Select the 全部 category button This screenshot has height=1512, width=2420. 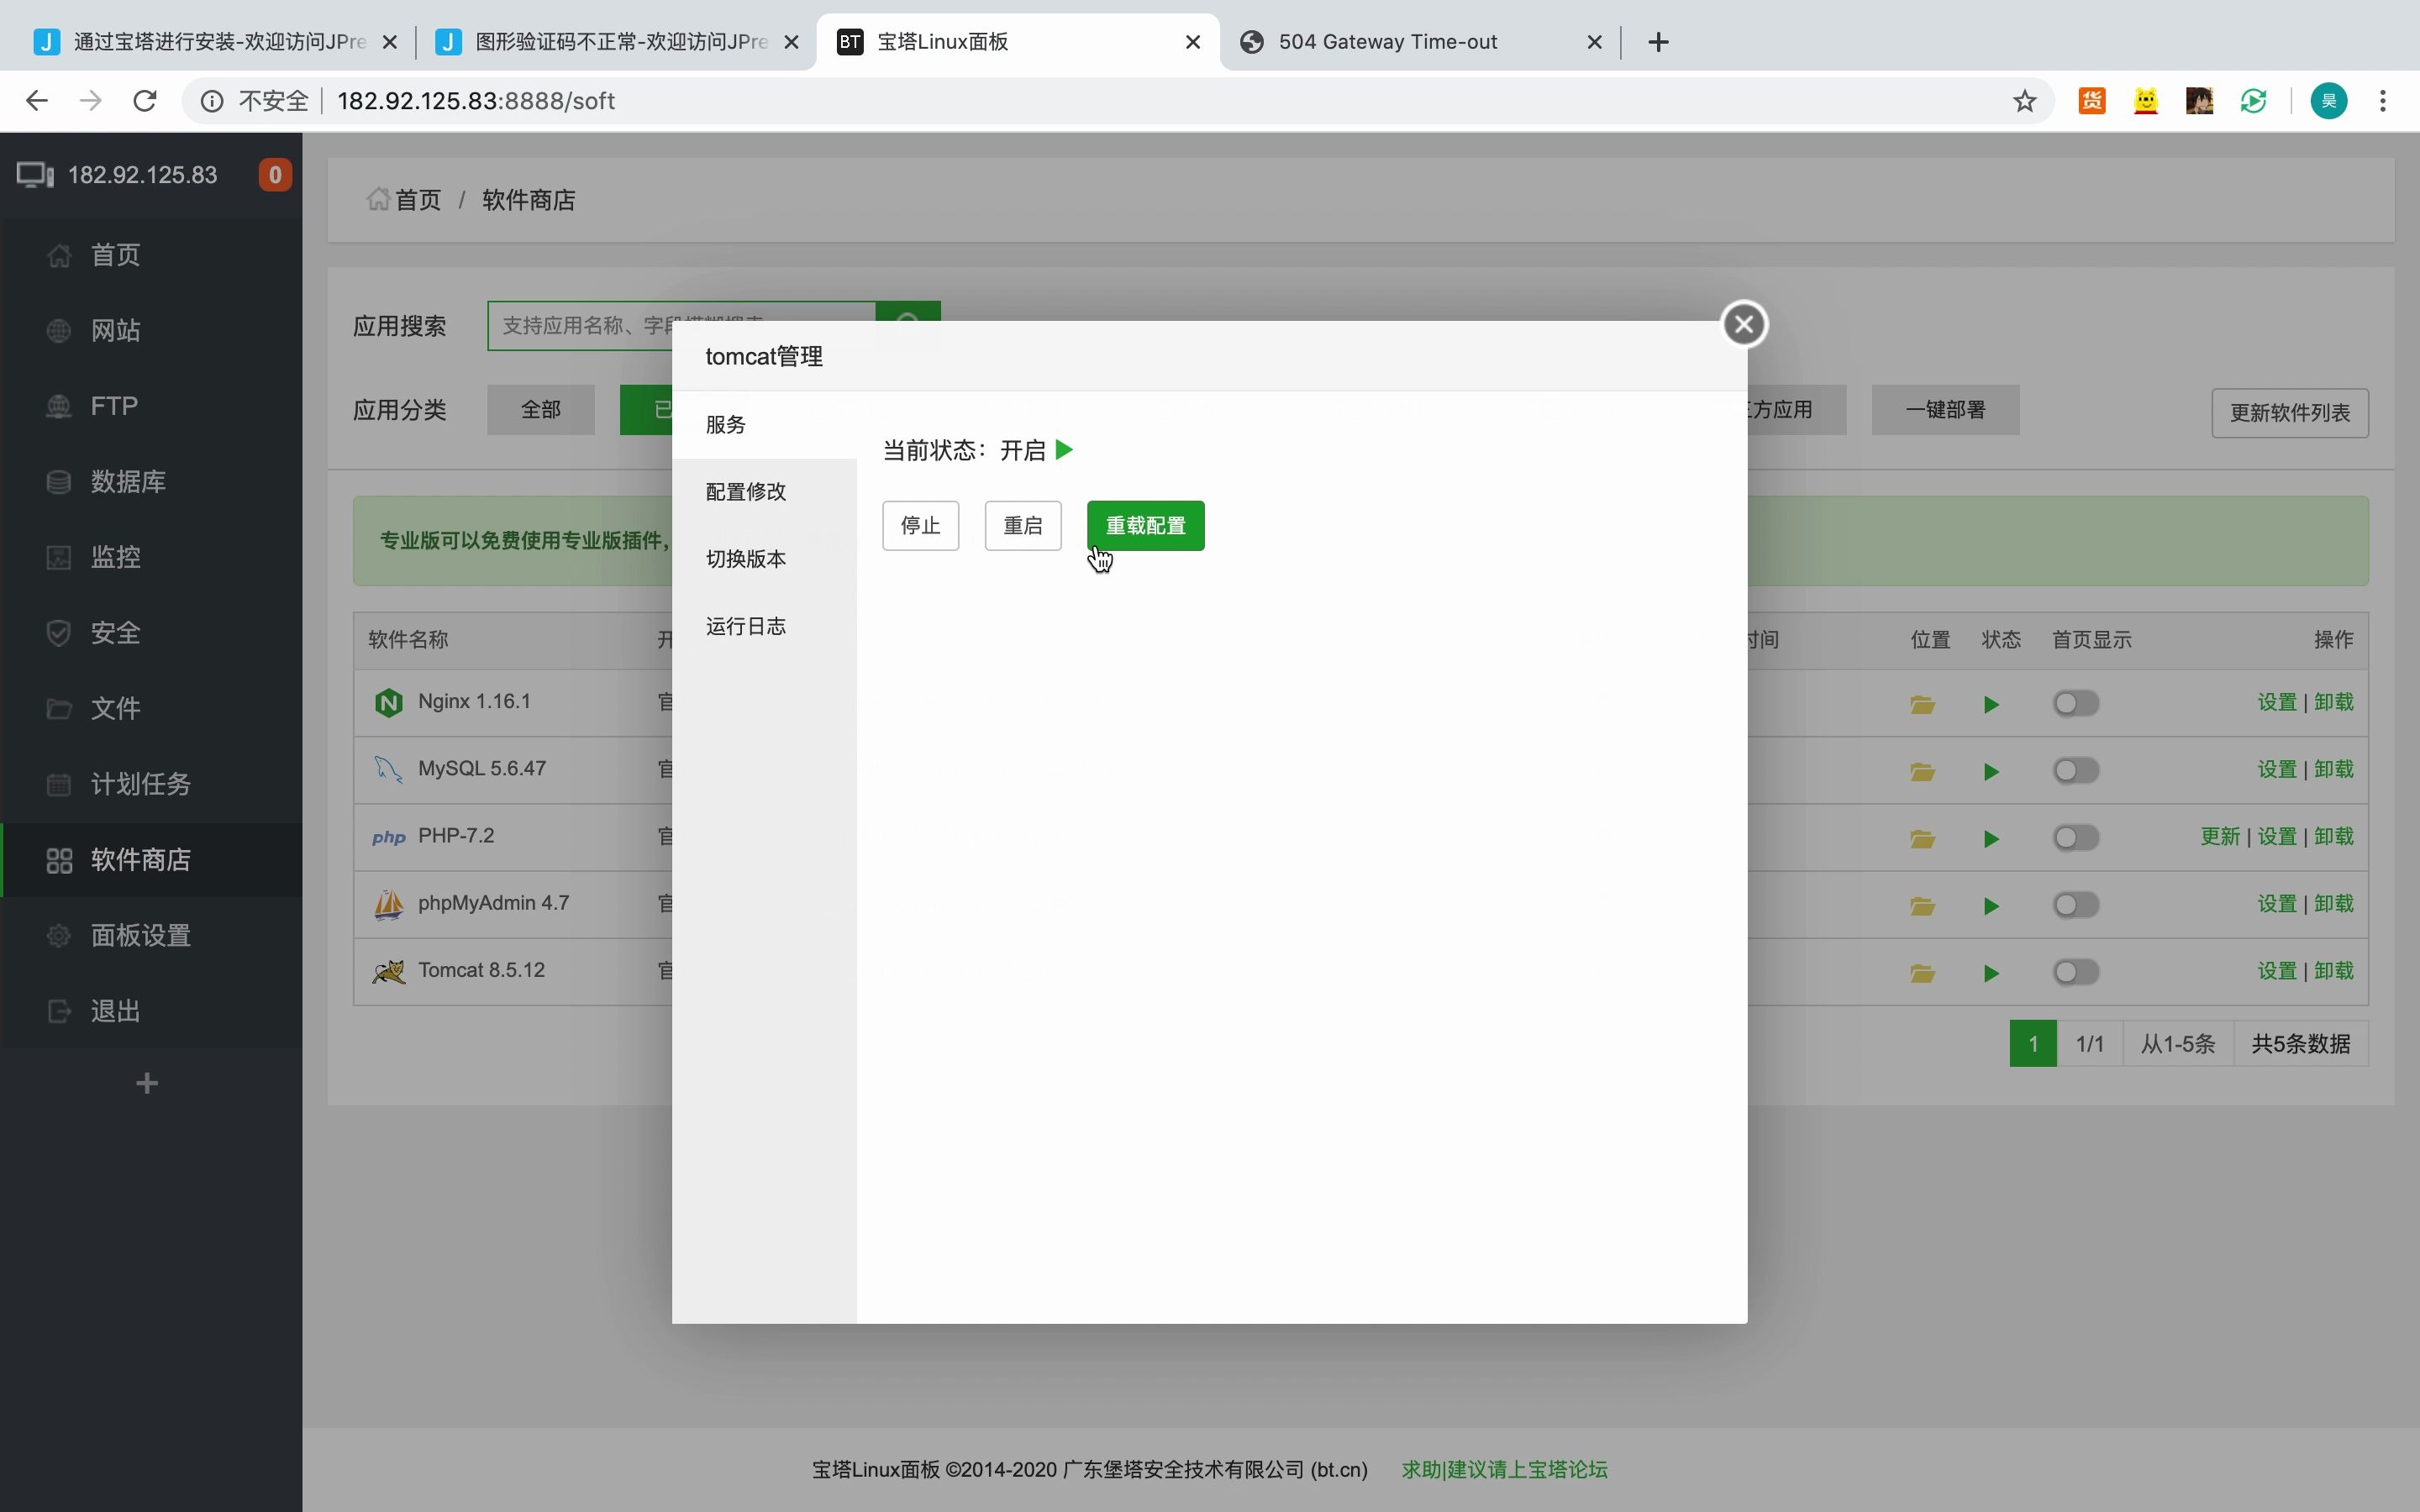click(541, 409)
